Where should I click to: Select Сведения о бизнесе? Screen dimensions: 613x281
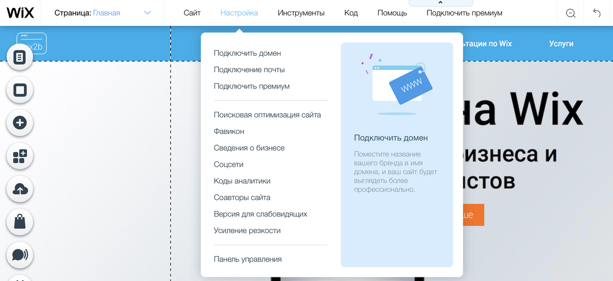coord(249,148)
